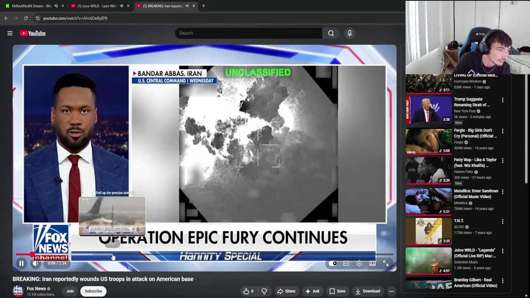Pause the Fox News video

point(22,263)
